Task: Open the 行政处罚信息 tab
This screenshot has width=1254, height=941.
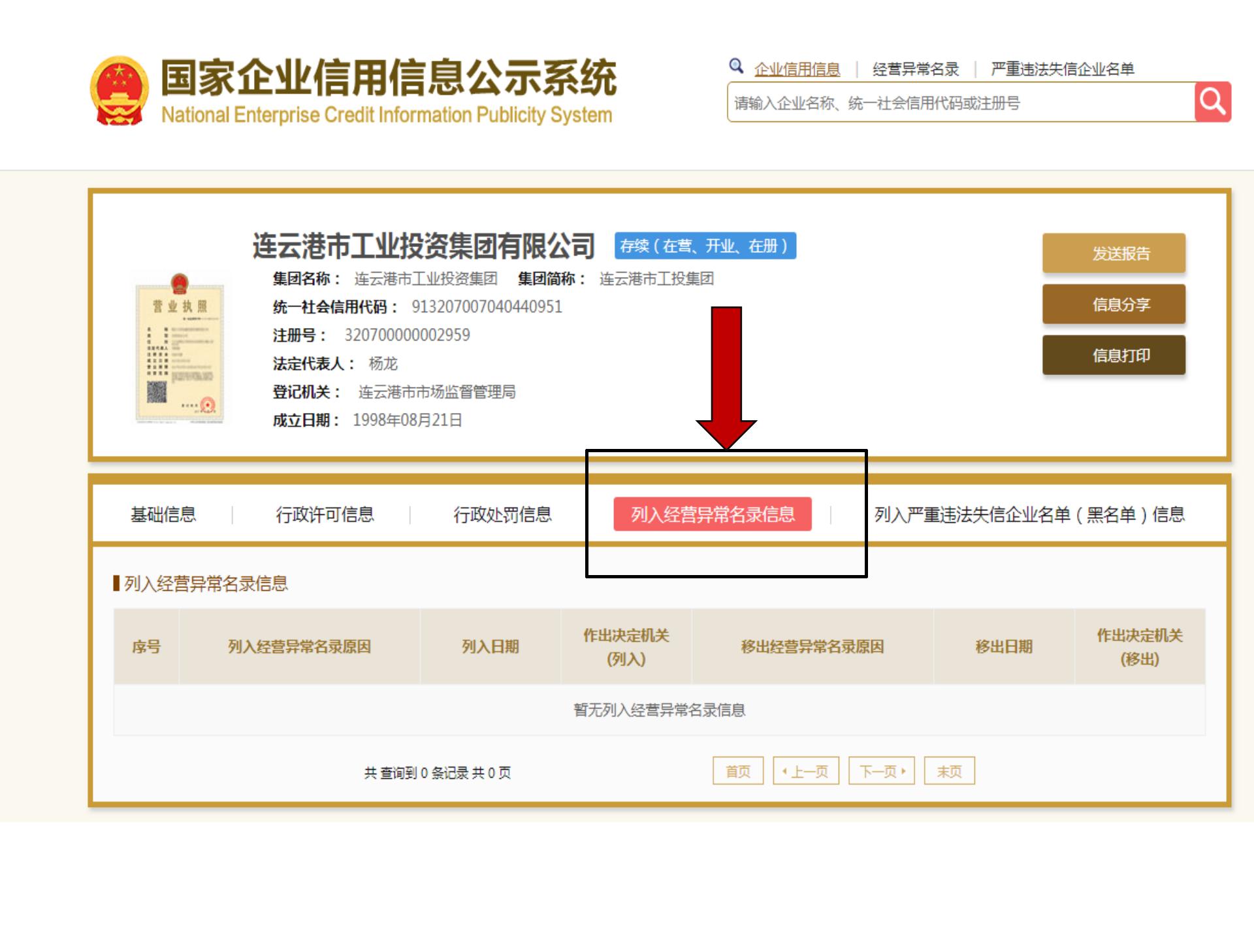Action: 502,514
